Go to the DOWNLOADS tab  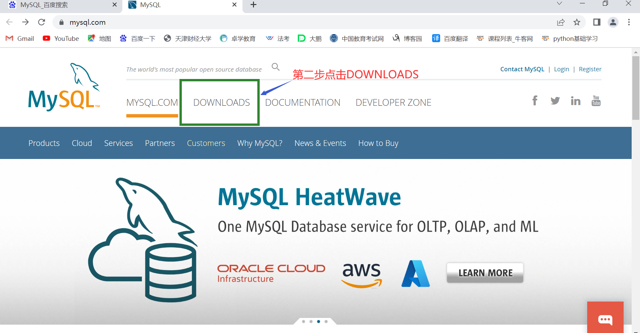coord(222,102)
